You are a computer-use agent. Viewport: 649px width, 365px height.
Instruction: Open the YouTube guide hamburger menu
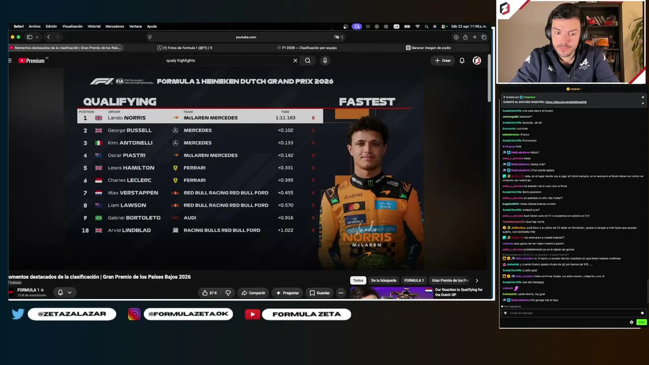(10, 60)
